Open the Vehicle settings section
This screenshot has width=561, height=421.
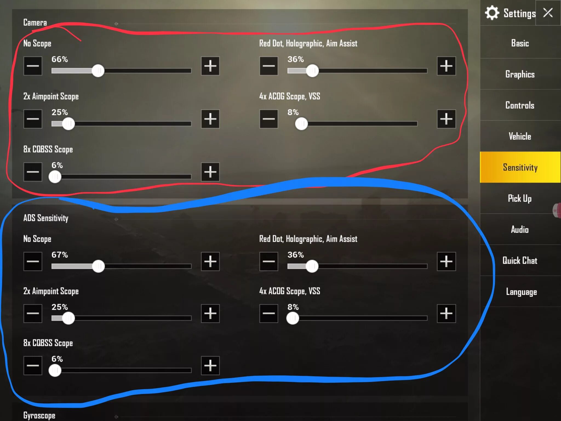pyautogui.click(x=519, y=136)
